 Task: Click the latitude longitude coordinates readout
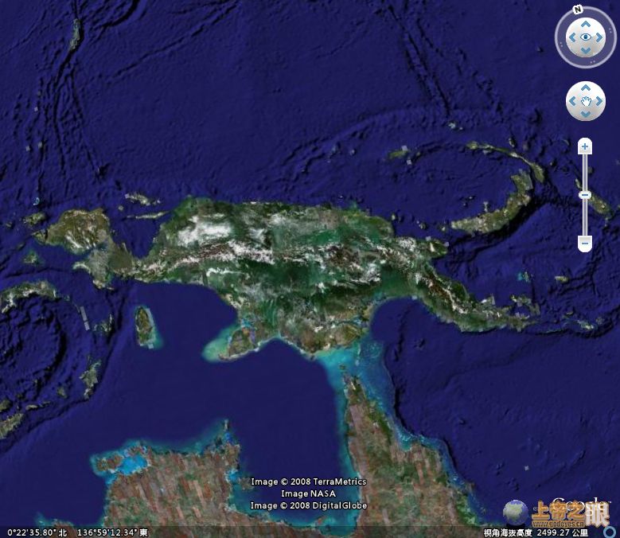76,532
